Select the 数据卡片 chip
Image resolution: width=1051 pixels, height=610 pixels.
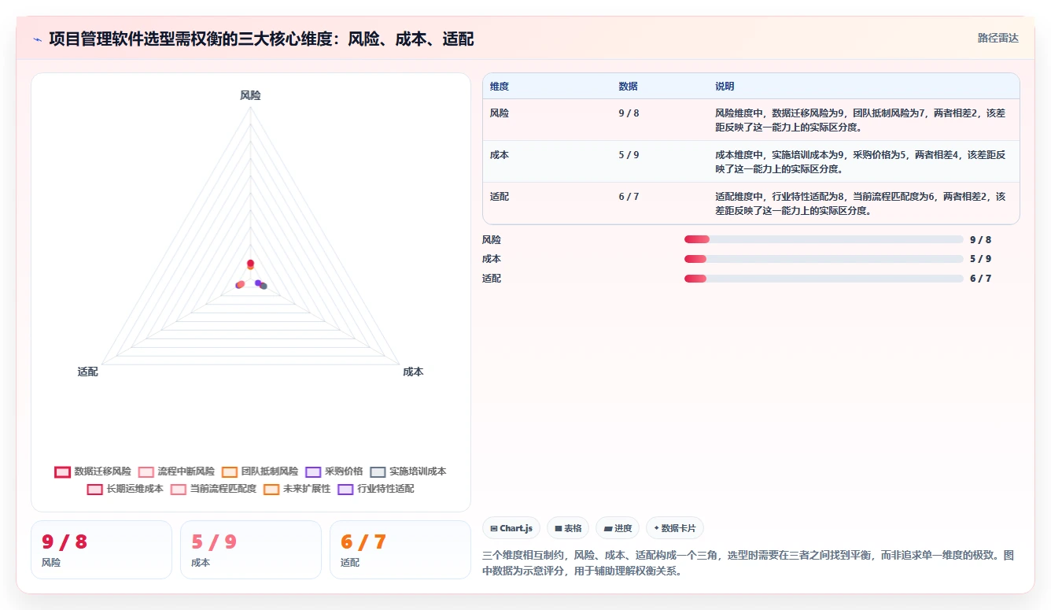tap(675, 528)
